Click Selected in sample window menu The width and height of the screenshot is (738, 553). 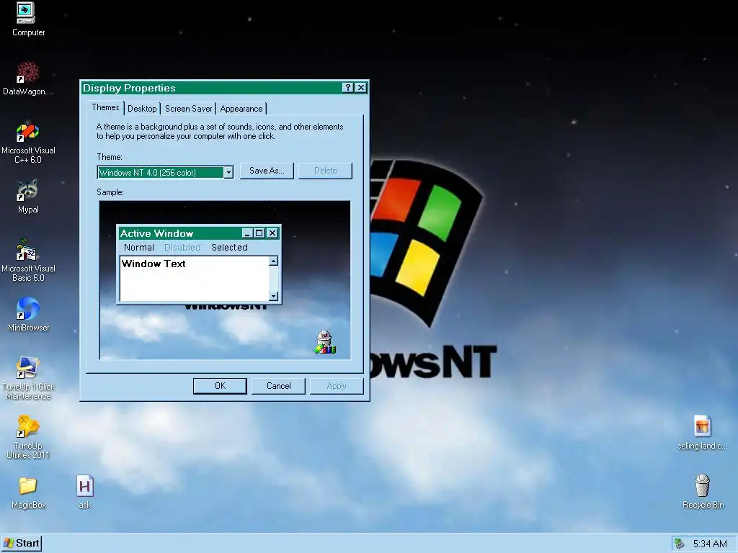(x=229, y=248)
